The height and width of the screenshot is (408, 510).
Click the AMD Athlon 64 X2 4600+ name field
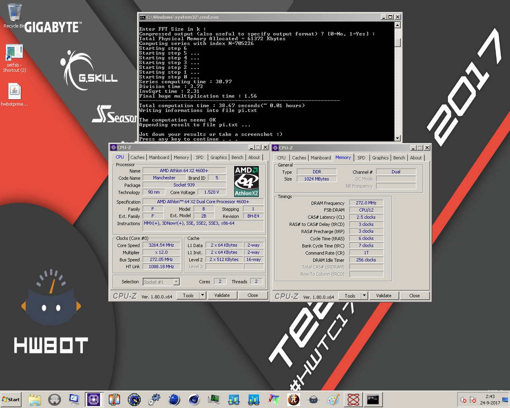[184, 171]
